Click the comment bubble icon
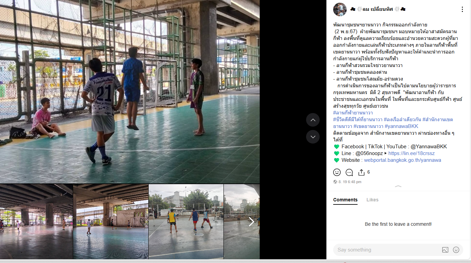The height and width of the screenshot is (263, 471). tap(349, 172)
